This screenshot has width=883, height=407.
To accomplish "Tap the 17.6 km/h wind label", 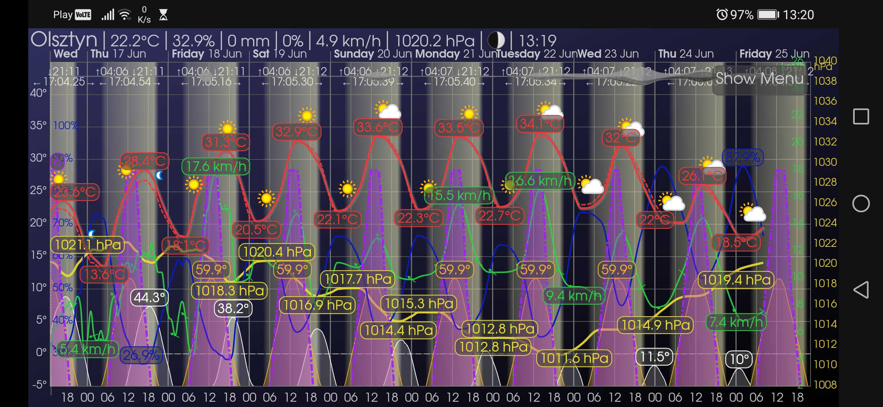I will coord(216,167).
